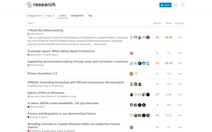
Task: Click the views '14.7k' on staking row
Action: click(x=169, y=63)
